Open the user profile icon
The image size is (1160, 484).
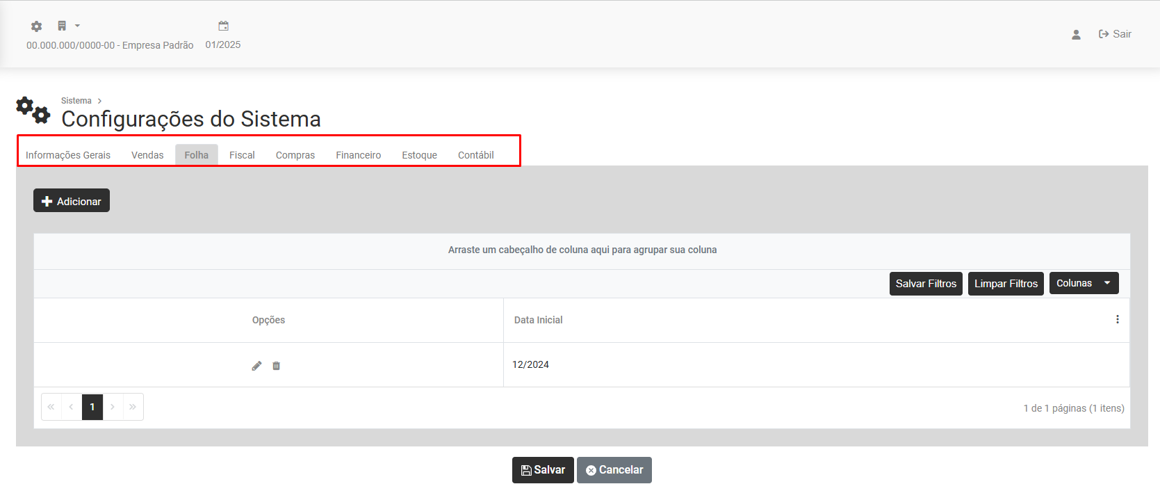click(1076, 35)
